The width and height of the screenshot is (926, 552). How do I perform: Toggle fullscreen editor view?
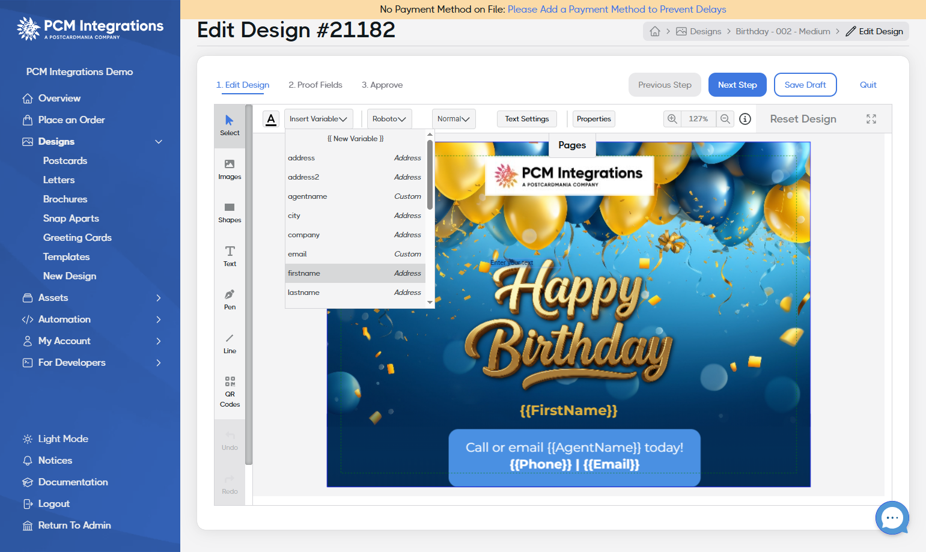click(x=871, y=119)
